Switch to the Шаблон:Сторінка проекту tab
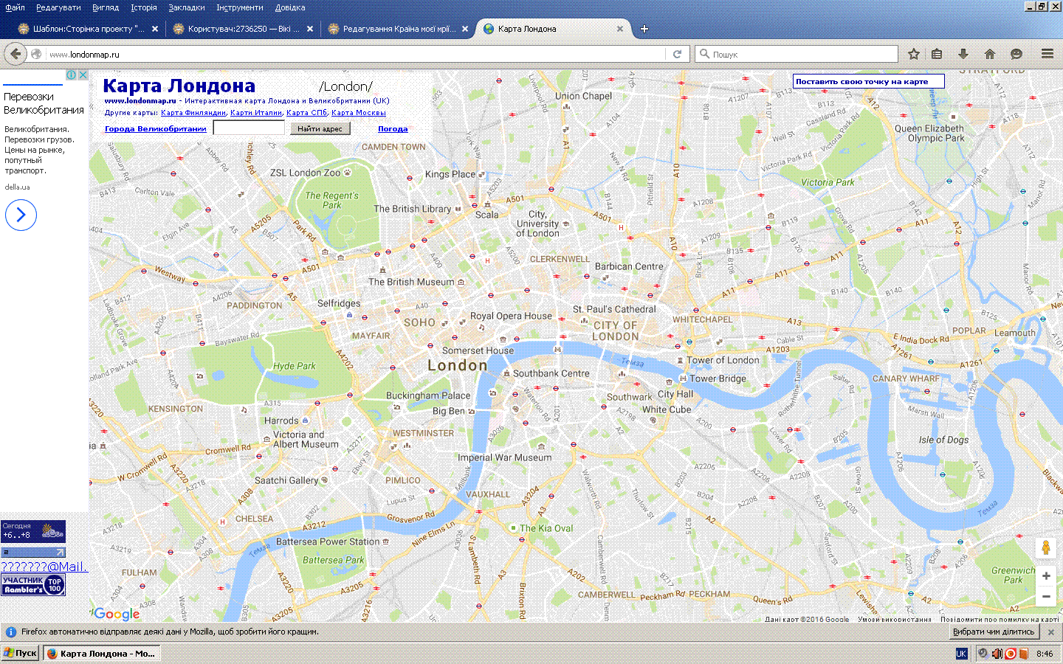Image resolution: width=1063 pixels, height=664 pixels. [x=89, y=29]
